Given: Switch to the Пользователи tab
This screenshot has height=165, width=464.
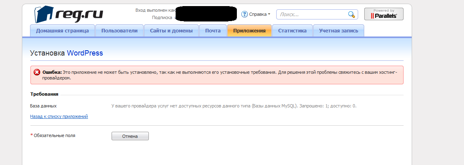Looking at the screenshot, I should (119, 31).
